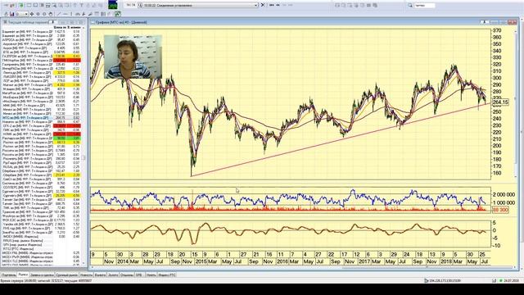Select the ГАЗПРОМ ао row in table
The width and height of the screenshot is (524, 295).
coord(42,57)
